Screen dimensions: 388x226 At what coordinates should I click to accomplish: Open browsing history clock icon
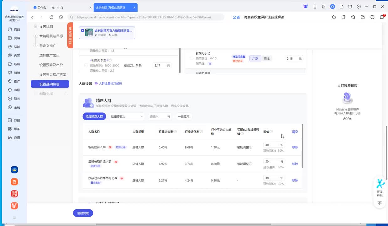point(61,17)
